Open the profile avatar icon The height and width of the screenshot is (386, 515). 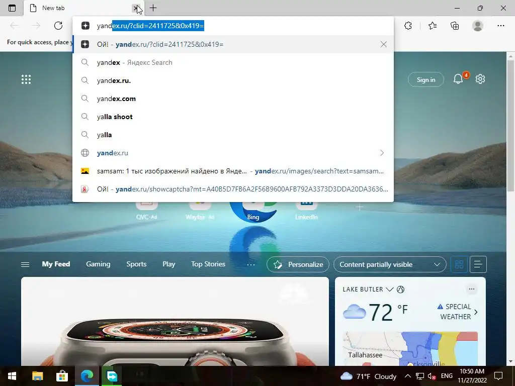pyautogui.click(x=478, y=26)
